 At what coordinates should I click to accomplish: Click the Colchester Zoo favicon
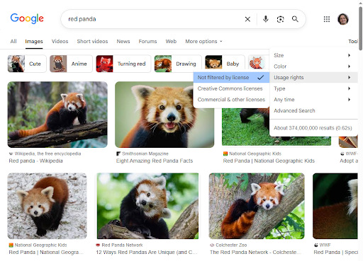[212, 245]
